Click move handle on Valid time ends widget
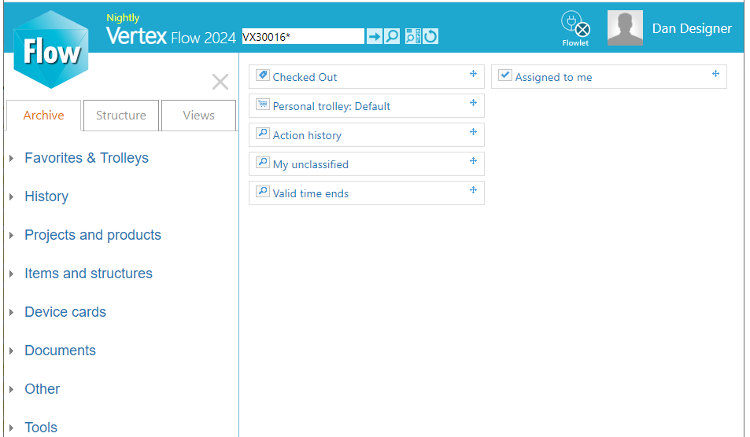This screenshot has width=750, height=437. 473,190
